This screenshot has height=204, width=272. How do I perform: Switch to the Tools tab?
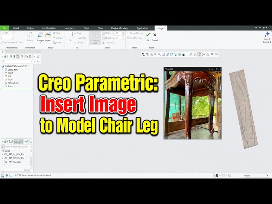pyautogui.click(x=87, y=28)
